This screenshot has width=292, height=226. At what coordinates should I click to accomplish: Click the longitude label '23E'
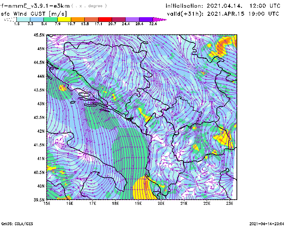(x=230, y=203)
